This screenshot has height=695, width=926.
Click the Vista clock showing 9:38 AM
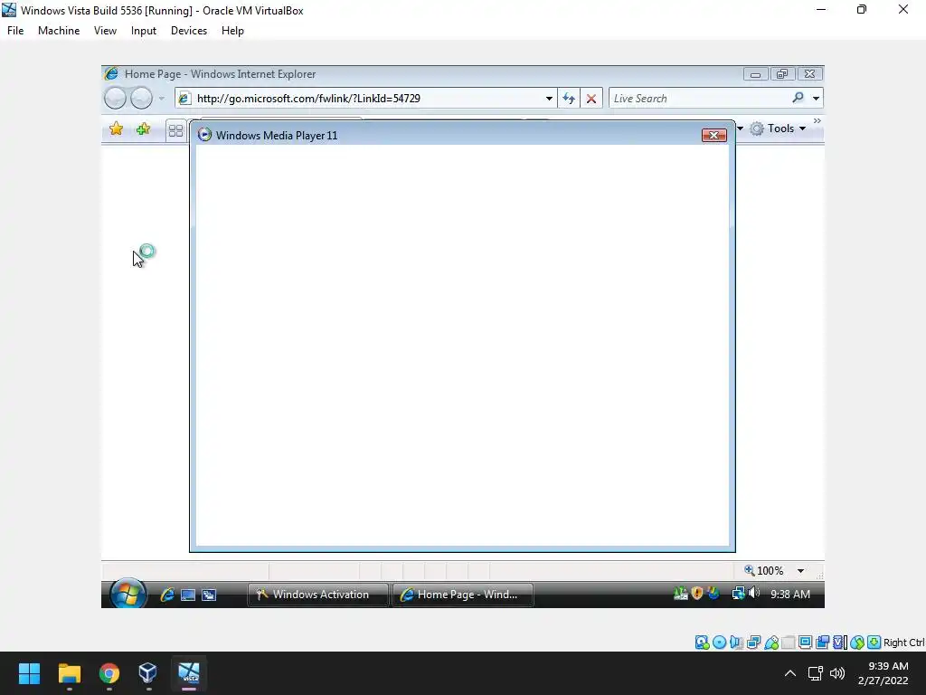pyautogui.click(x=790, y=594)
